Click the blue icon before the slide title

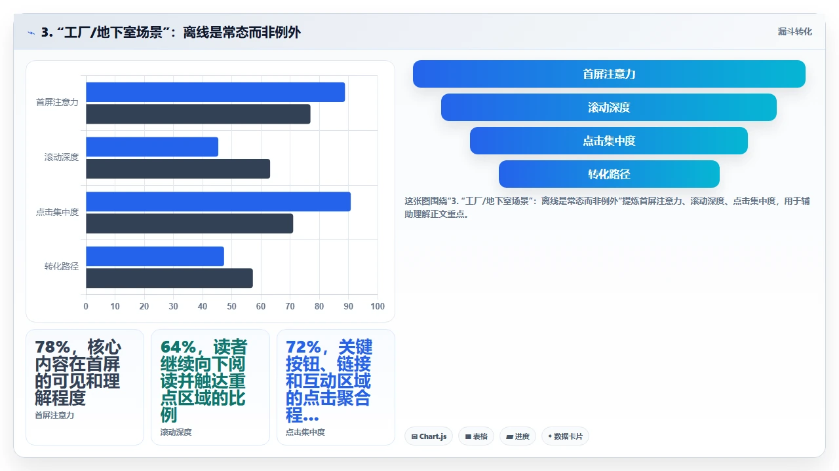point(31,33)
